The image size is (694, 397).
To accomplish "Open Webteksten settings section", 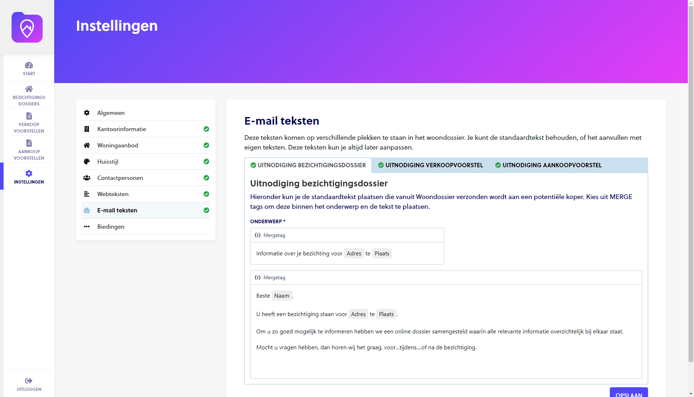I will tap(146, 194).
